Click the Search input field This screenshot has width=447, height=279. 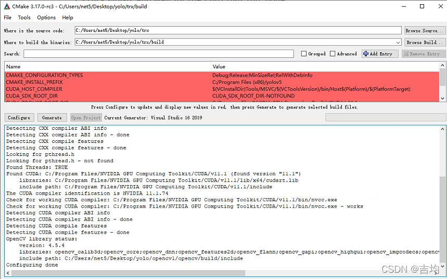click(159, 54)
